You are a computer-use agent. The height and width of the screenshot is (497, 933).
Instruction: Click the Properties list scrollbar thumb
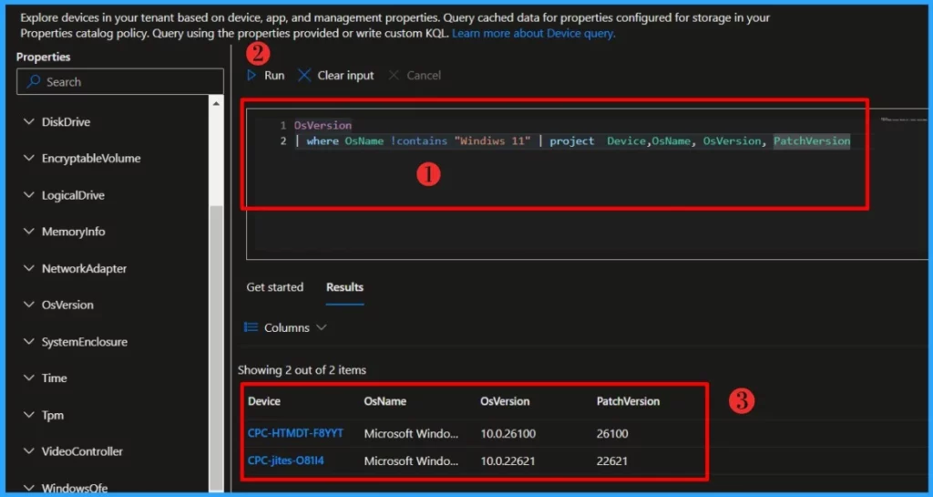(x=215, y=348)
